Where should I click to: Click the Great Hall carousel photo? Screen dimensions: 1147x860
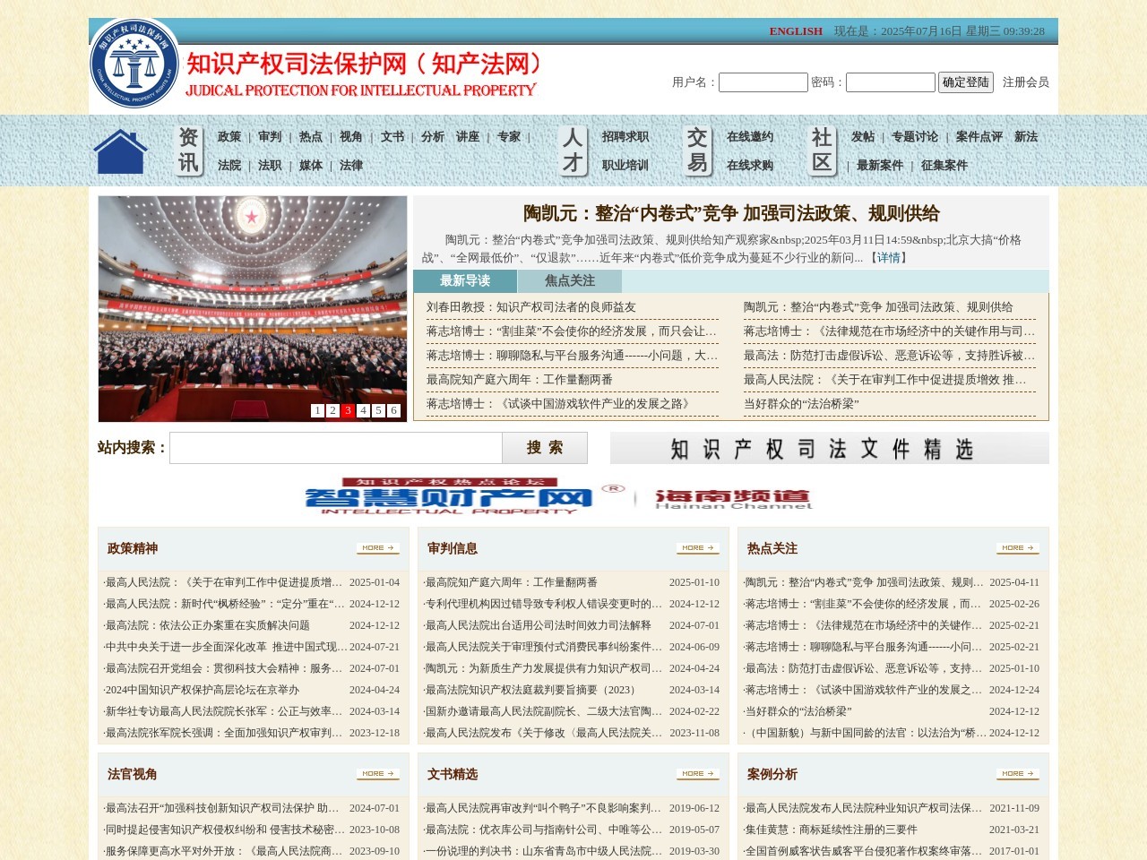tap(253, 309)
